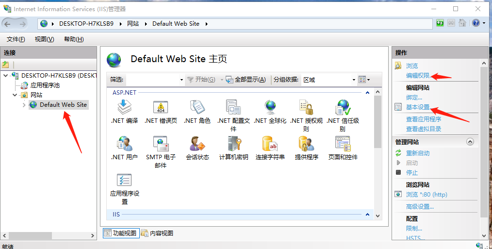
Task: Switch to the 内容视图 tab
Action: [x=157, y=233]
